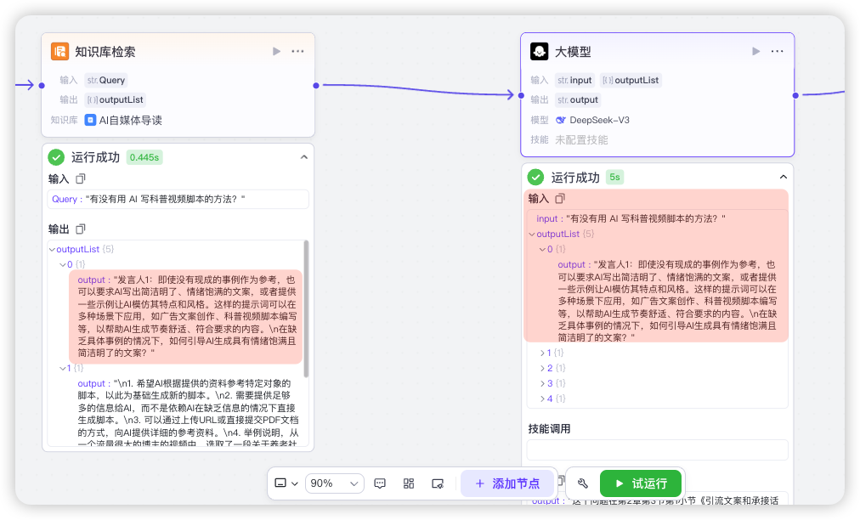Viewport: 860px width, 520px height.
Task: Click the highlighted output text of item 0 in 知识库检索
Action: (x=186, y=316)
